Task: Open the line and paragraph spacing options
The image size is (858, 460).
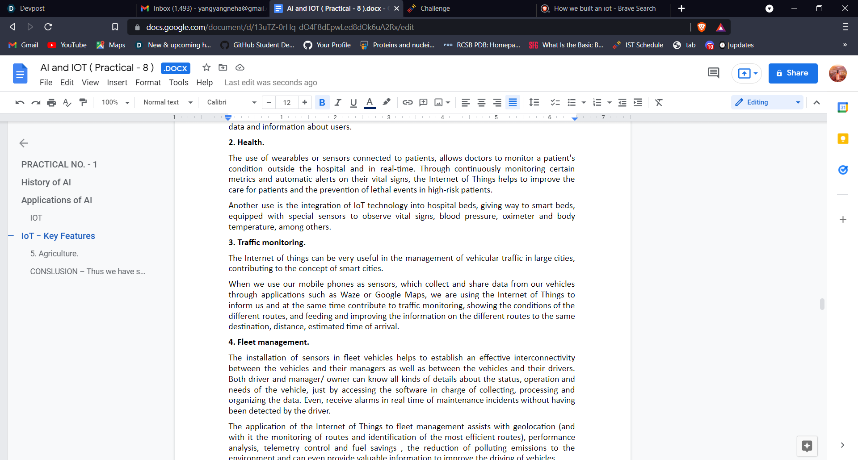Action: tap(534, 102)
